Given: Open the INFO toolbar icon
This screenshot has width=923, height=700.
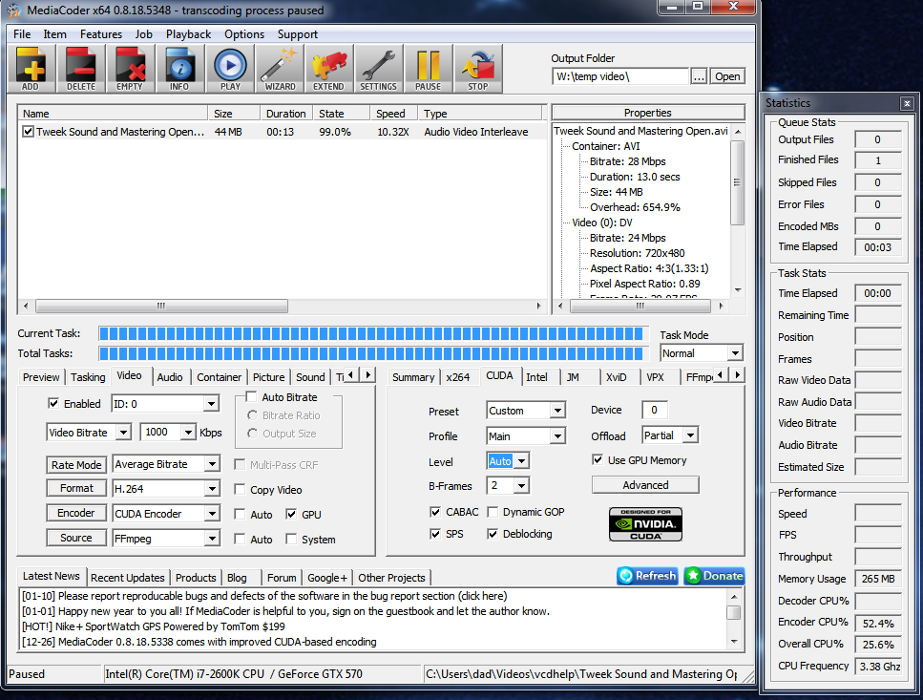Looking at the screenshot, I should [179, 69].
